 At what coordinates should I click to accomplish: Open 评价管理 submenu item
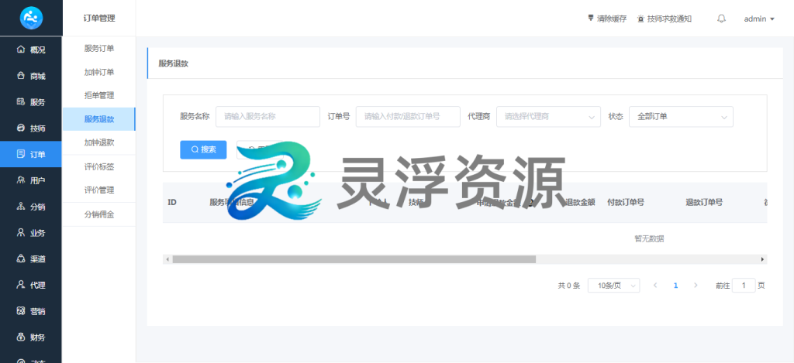(98, 190)
